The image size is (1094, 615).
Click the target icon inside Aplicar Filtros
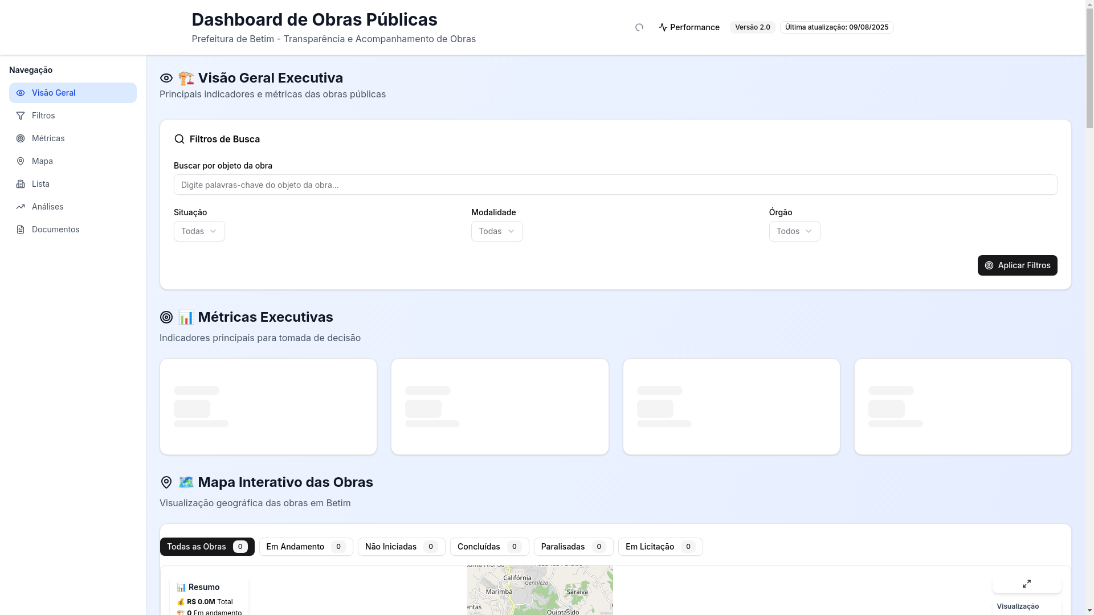click(989, 265)
